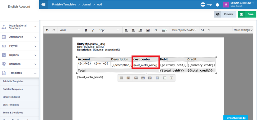Expand the Payroll menu
Viewport: 257px width, 120px height.
[19, 46]
